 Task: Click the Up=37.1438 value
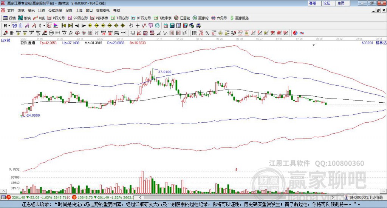(71, 43)
